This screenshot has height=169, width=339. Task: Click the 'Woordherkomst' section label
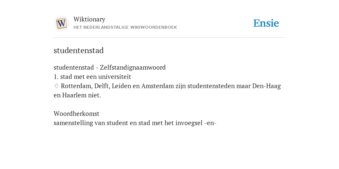coord(76,114)
